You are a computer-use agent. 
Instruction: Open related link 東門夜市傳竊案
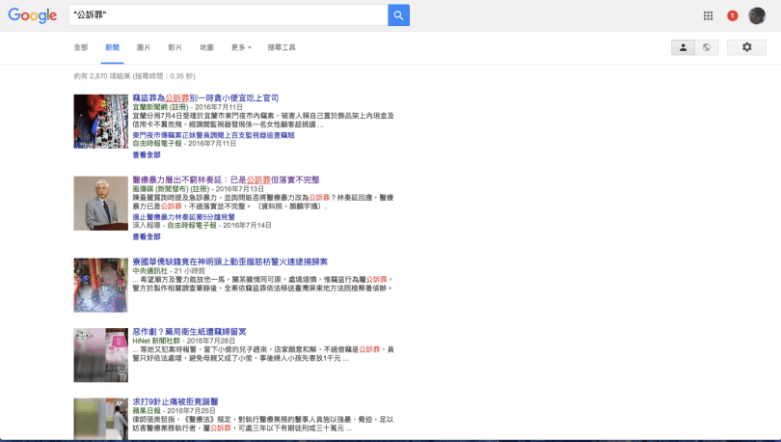[213, 135]
